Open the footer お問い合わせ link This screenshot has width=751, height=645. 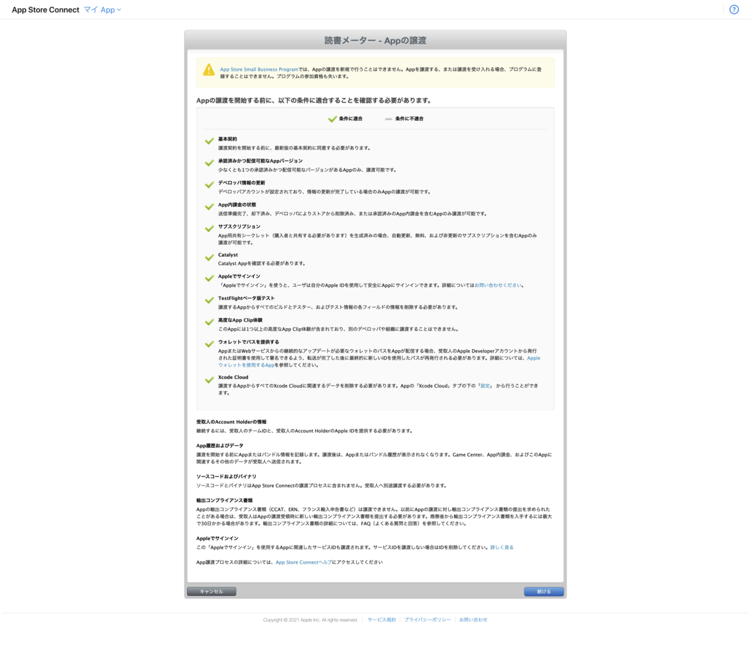point(473,620)
